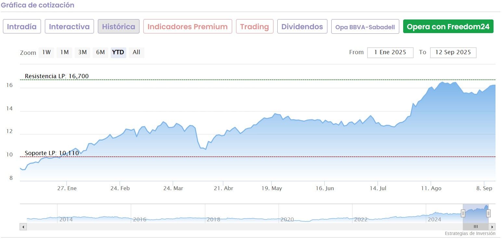Open the Indicadores Premium tab
Viewport: 502px width, 246px height.
(x=188, y=27)
